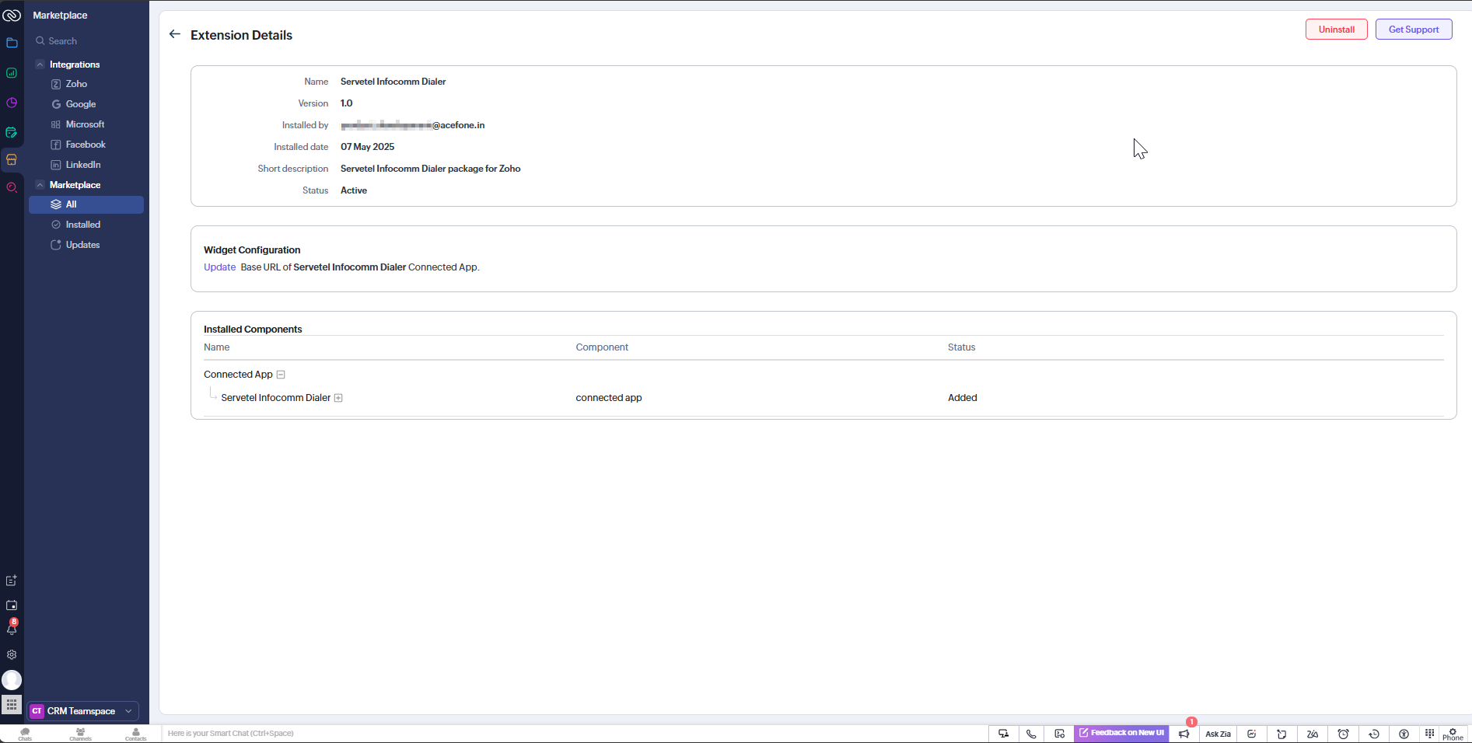Click the back arrow beside Extension Details

174,34
